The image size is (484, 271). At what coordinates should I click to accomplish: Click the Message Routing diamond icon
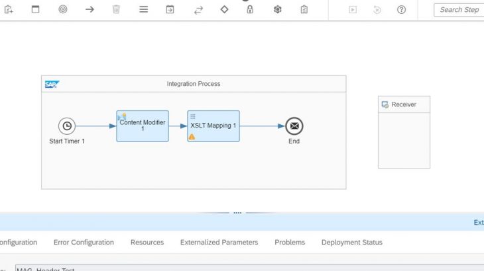224,10
